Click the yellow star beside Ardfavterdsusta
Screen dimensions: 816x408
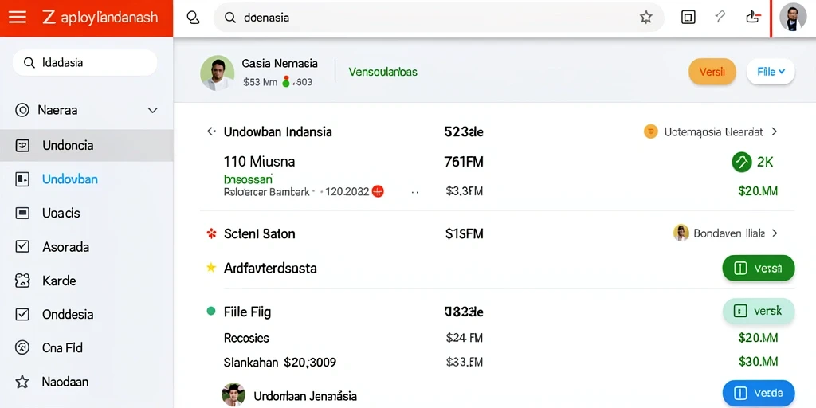coord(210,268)
